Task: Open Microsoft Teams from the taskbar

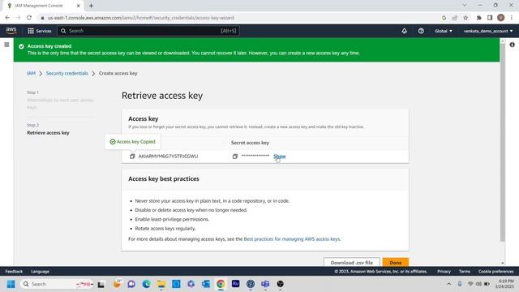Action: pyautogui.click(x=265, y=284)
